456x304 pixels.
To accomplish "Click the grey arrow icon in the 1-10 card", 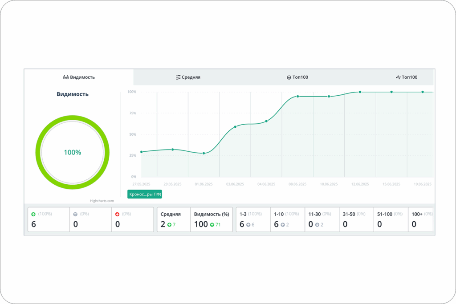I will [x=283, y=225].
